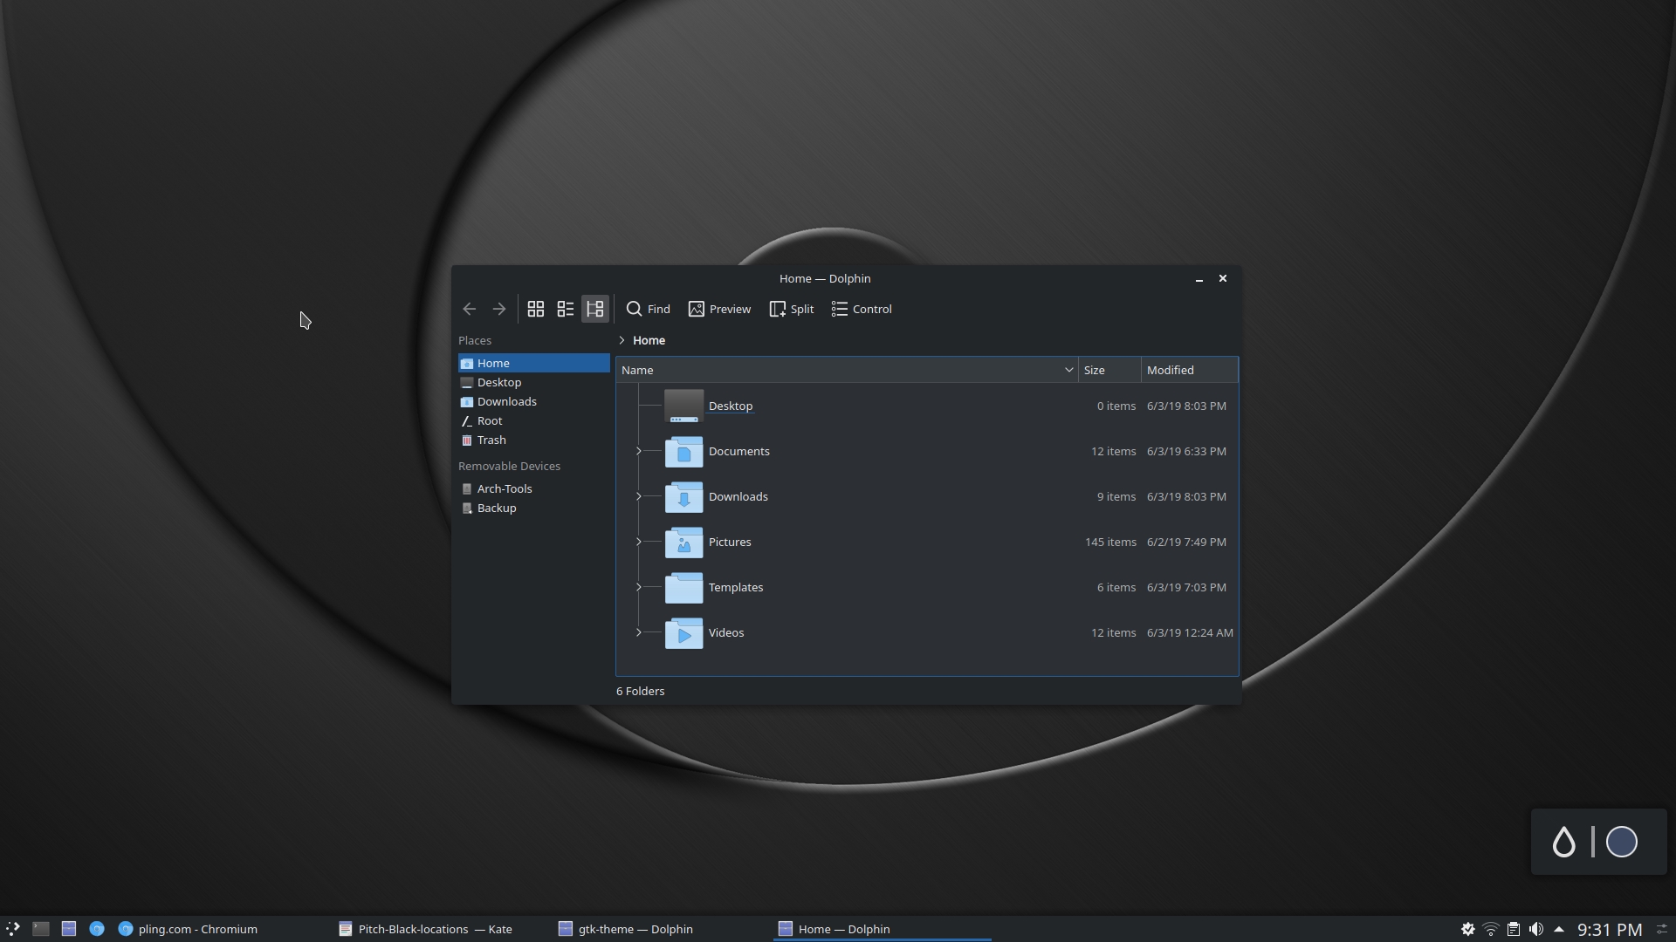Screen dimensions: 1676x942
Task: Click the Videos folder name
Action: tap(726, 632)
